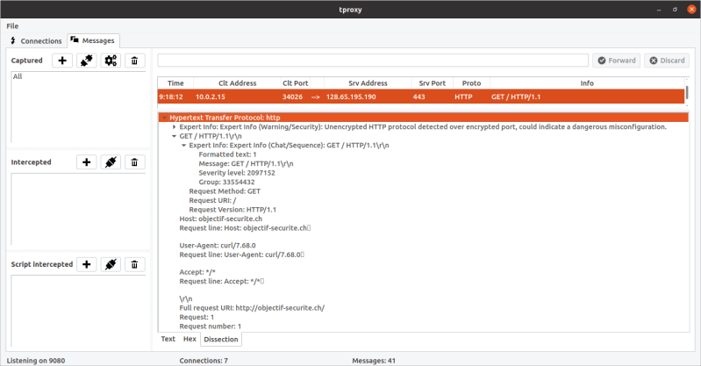Select the 'Group: 33554432' line
This screenshot has height=366, width=701.
click(226, 182)
